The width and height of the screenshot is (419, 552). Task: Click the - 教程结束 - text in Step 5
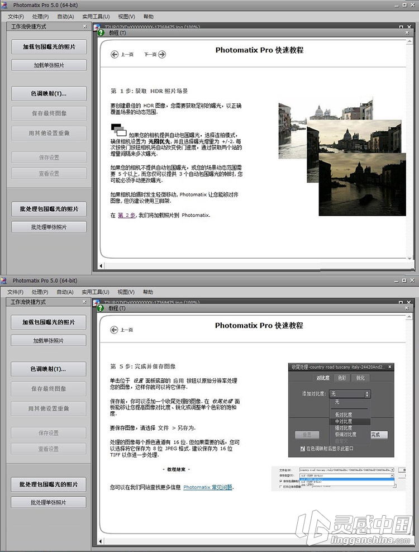(176, 469)
